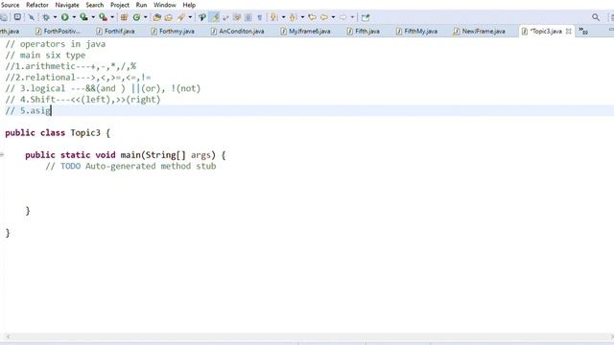Switch to Forthif.java editor tab

click(115, 31)
